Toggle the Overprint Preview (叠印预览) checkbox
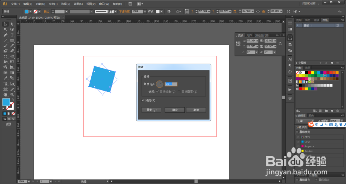Screen dimensions: 346x184 click(x=297, y=132)
